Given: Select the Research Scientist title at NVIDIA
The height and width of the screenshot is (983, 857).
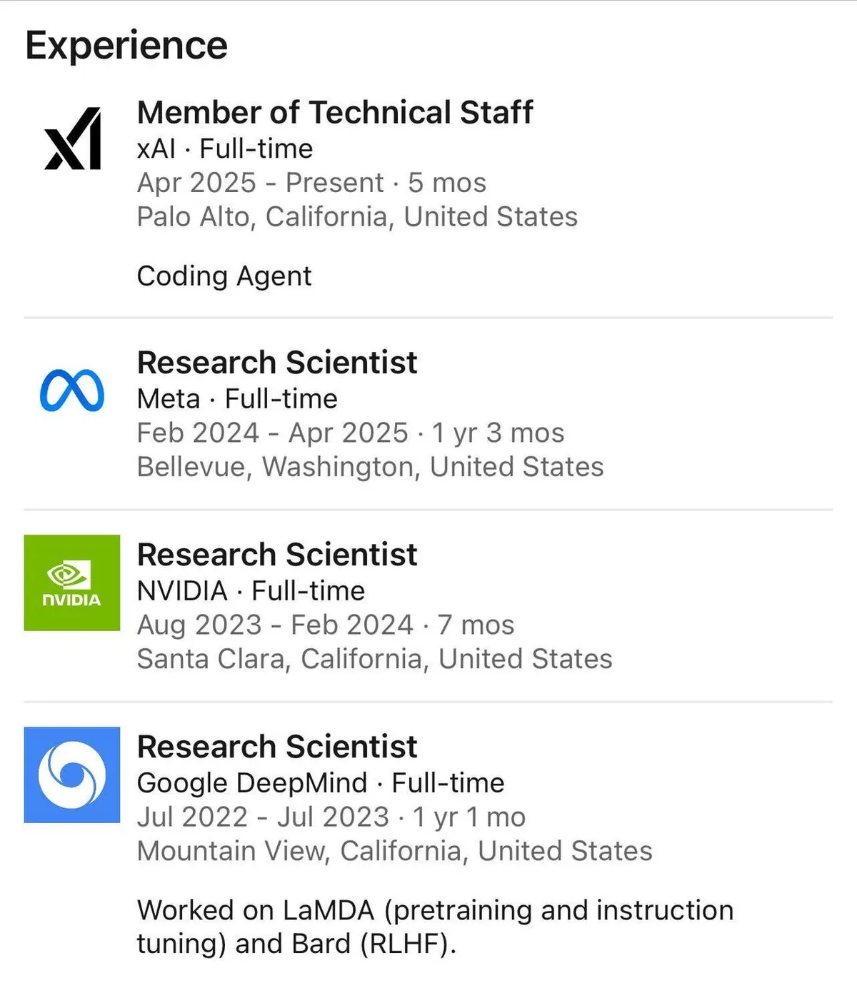Looking at the screenshot, I should pos(277,555).
